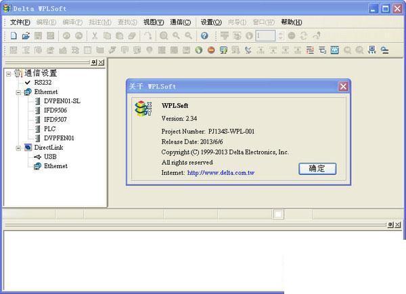
Task: Click the grayed-out Copy icon
Action: tap(107, 35)
